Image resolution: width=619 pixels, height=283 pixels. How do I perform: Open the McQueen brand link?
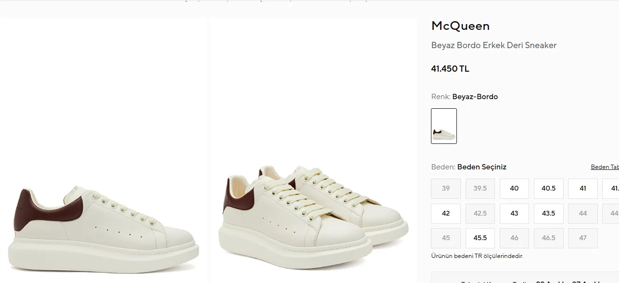point(460,26)
